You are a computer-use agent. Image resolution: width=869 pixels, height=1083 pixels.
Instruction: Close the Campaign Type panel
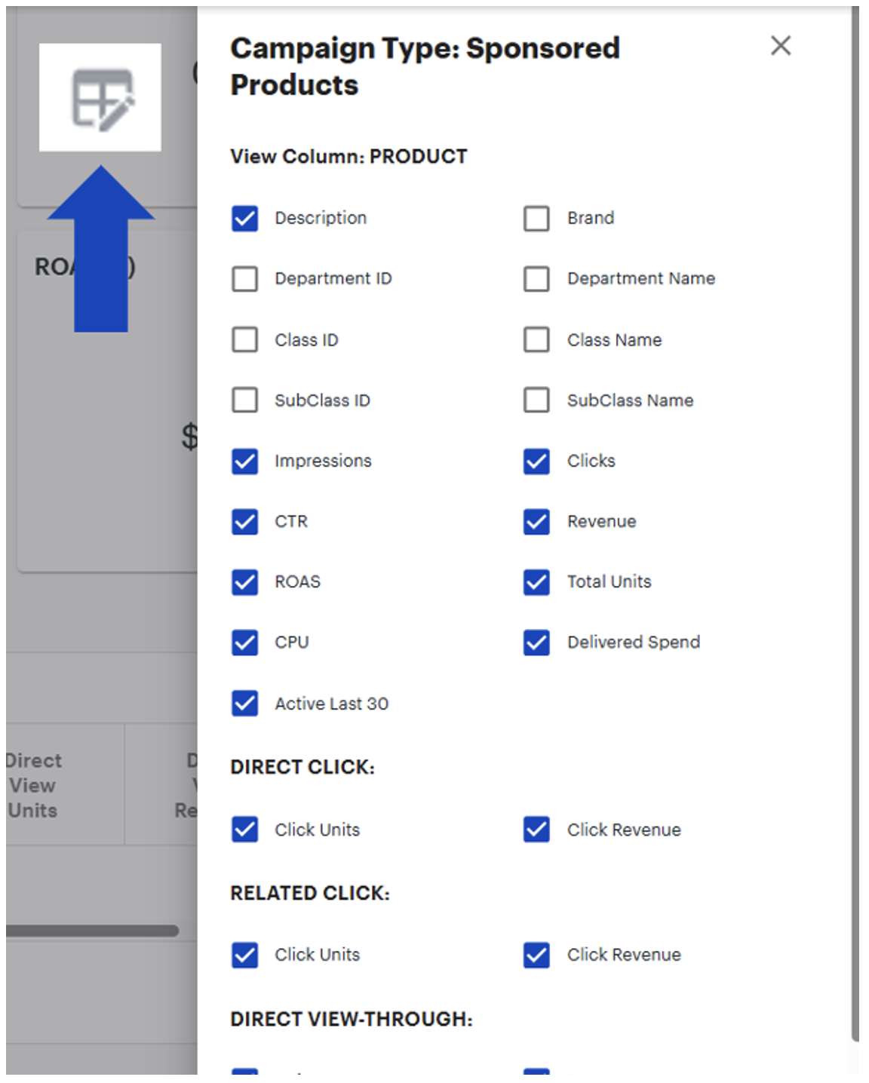tap(780, 46)
